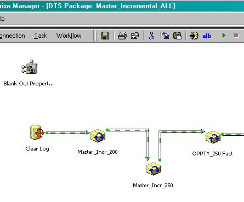Save the DTS package with floppy icon
The height and width of the screenshot is (202, 244).
click(x=105, y=36)
